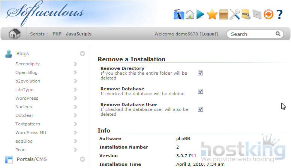
Task: Open the wrench and screwdriver settings icon
Action: [x=235, y=15]
